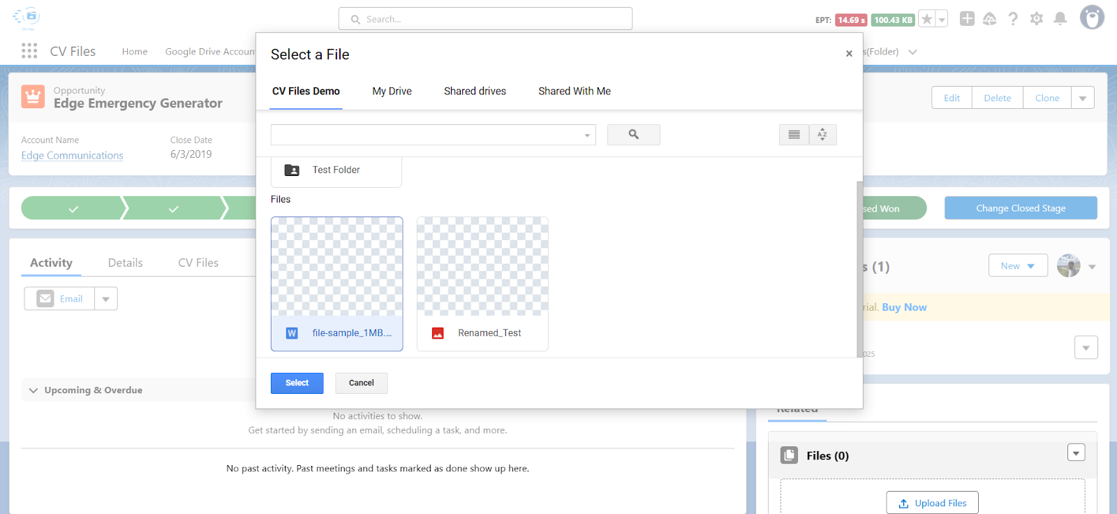Switch to My Drive tab
Image resolution: width=1117 pixels, height=514 pixels.
[392, 91]
